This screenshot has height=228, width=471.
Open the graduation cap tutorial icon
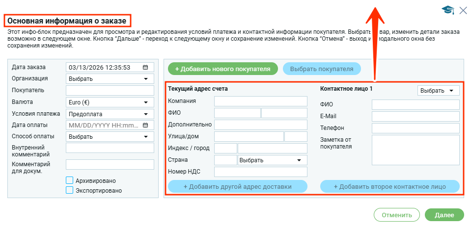[447, 10]
